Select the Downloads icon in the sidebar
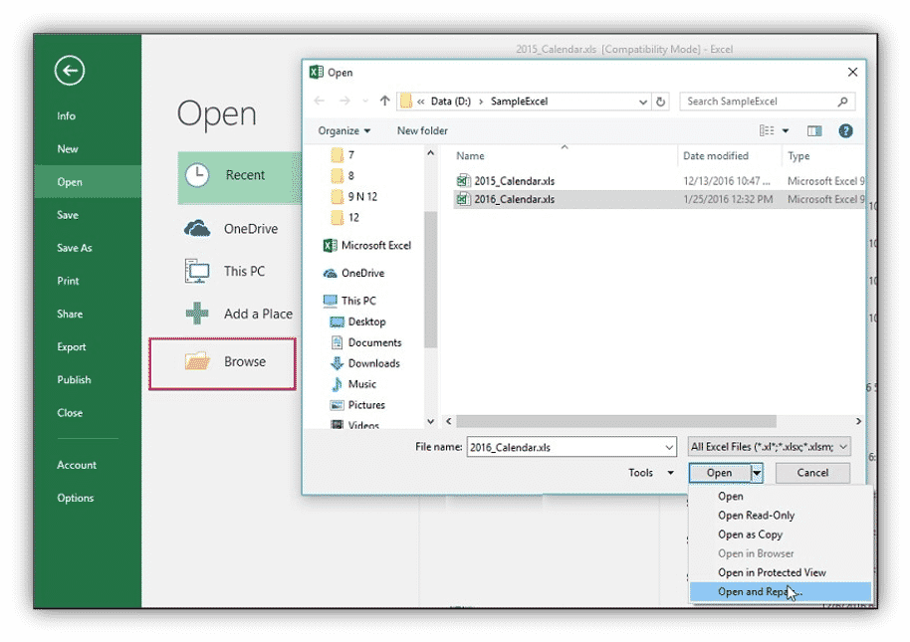 [x=336, y=362]
